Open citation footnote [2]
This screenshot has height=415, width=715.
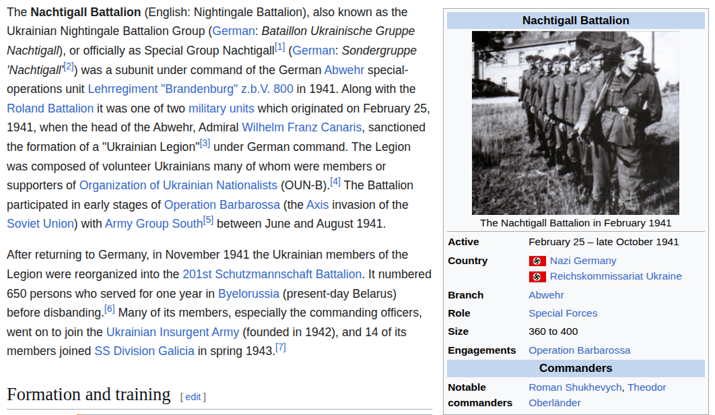pyautogui.click(x=69, y=66)
